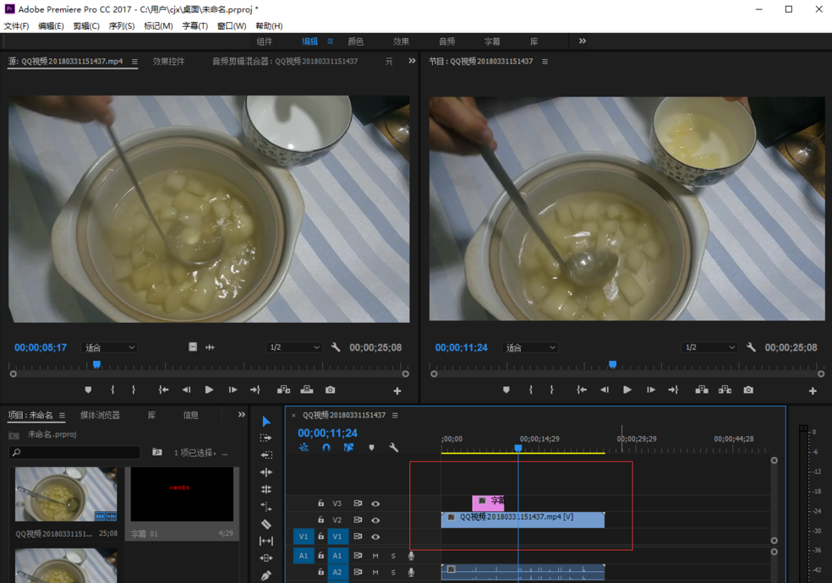Image resolution: width=832 pixels, height=583 pixels.
Task: Select the Razor tool in the tools panel
Action: tap(266, 524)
